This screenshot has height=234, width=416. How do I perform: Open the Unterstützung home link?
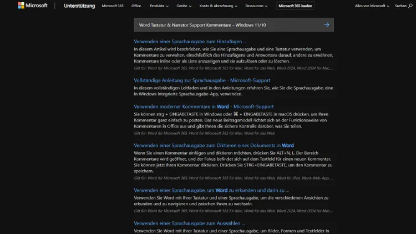pos(79,6)
